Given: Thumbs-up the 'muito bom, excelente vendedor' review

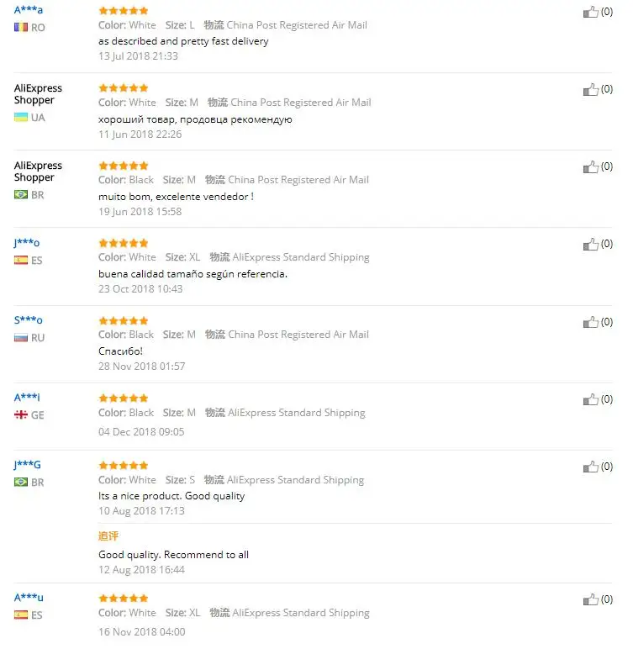Looking at the screenshot, I should point(591,167).
